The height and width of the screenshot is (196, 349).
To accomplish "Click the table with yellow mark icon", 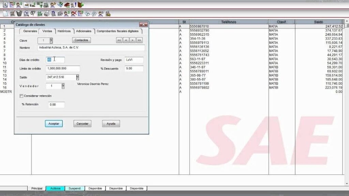I will coord(108,14).
